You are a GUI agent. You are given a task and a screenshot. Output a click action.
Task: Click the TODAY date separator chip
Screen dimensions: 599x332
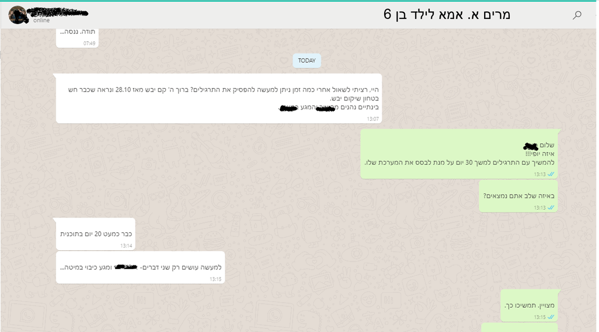coord(307,61)
